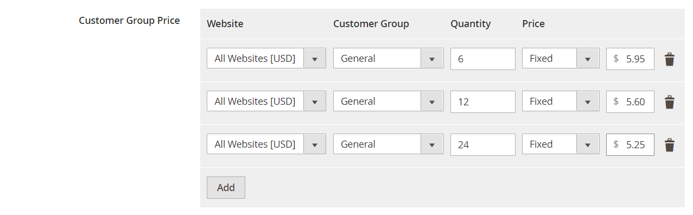Open Customer Group dropdown in first row
This screenshot has width=693, height=215.
click(x=389, y=58)
